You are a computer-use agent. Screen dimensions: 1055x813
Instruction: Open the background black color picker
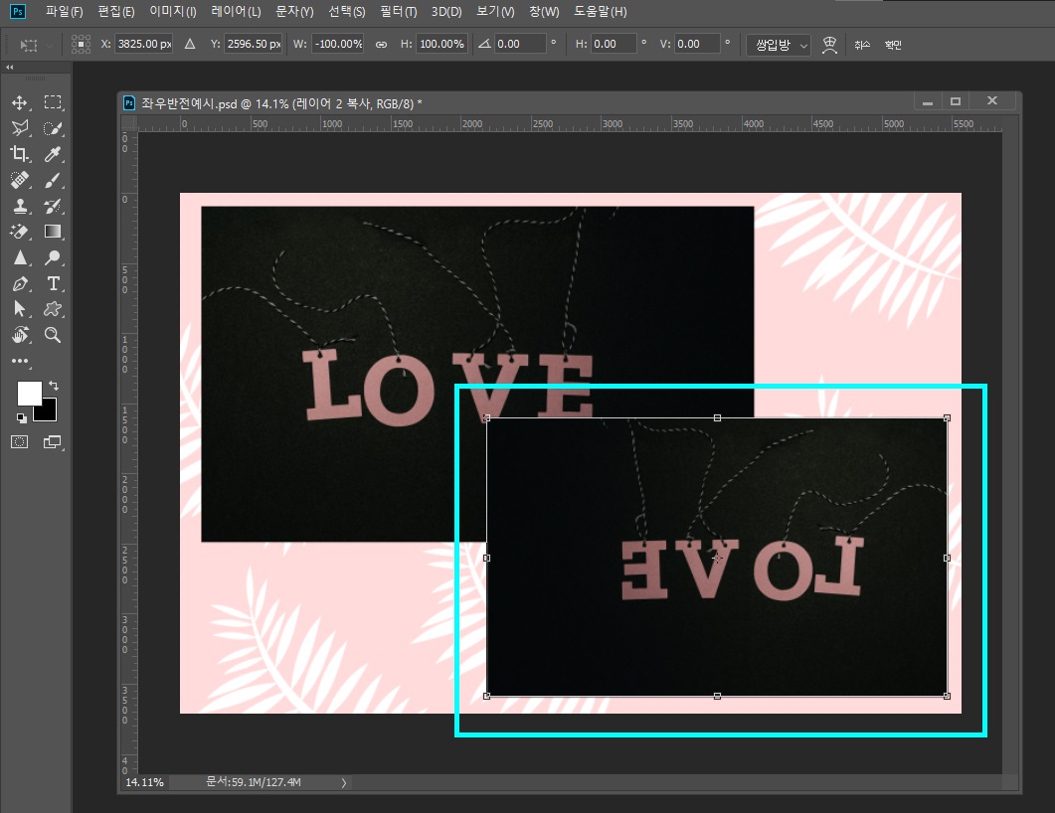[49, 411]
